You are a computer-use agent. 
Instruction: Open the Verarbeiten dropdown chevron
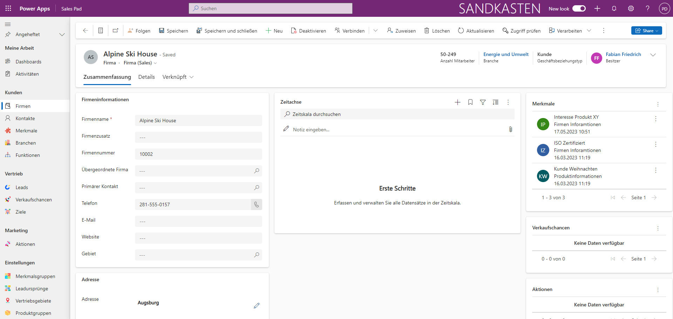tap(589, 30)
